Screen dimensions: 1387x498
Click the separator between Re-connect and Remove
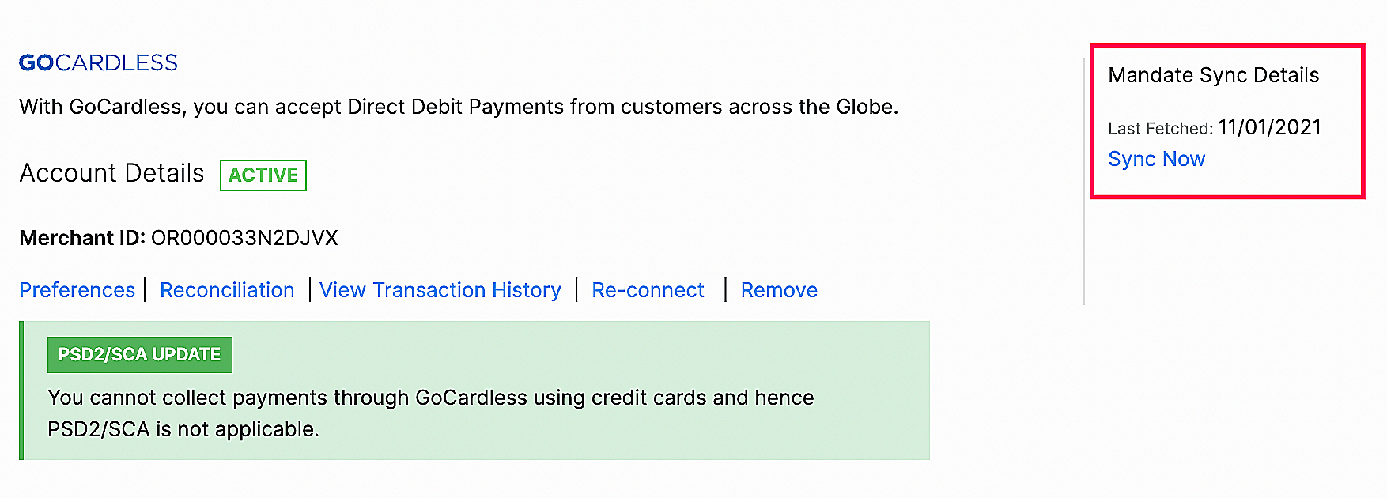[725, 290]
